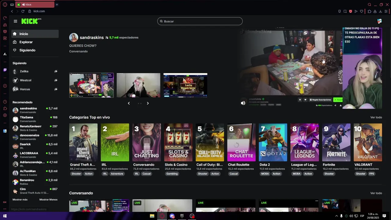Open followed channel Westcol
The height and width of the screenshot is (220, 391).
point(35,80)
